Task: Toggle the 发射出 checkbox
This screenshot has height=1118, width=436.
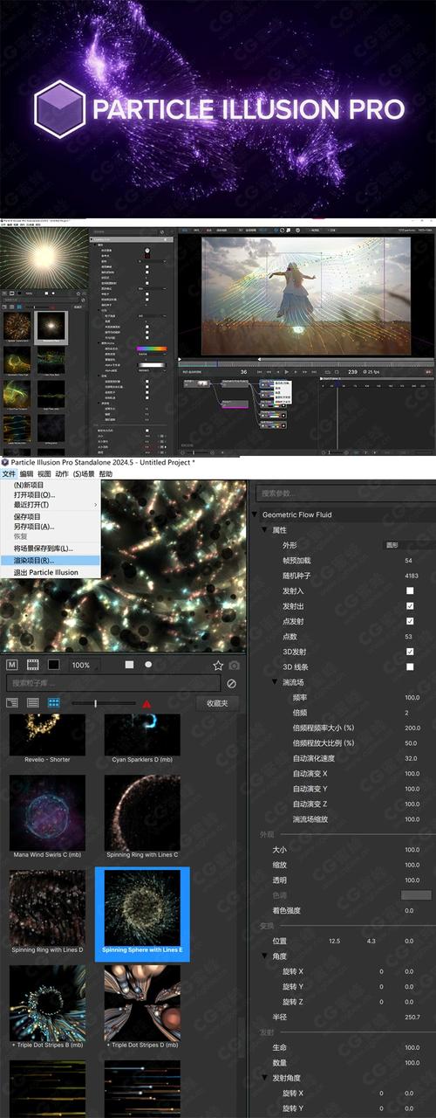Action: pyautogui.click(x=410, y=606)
